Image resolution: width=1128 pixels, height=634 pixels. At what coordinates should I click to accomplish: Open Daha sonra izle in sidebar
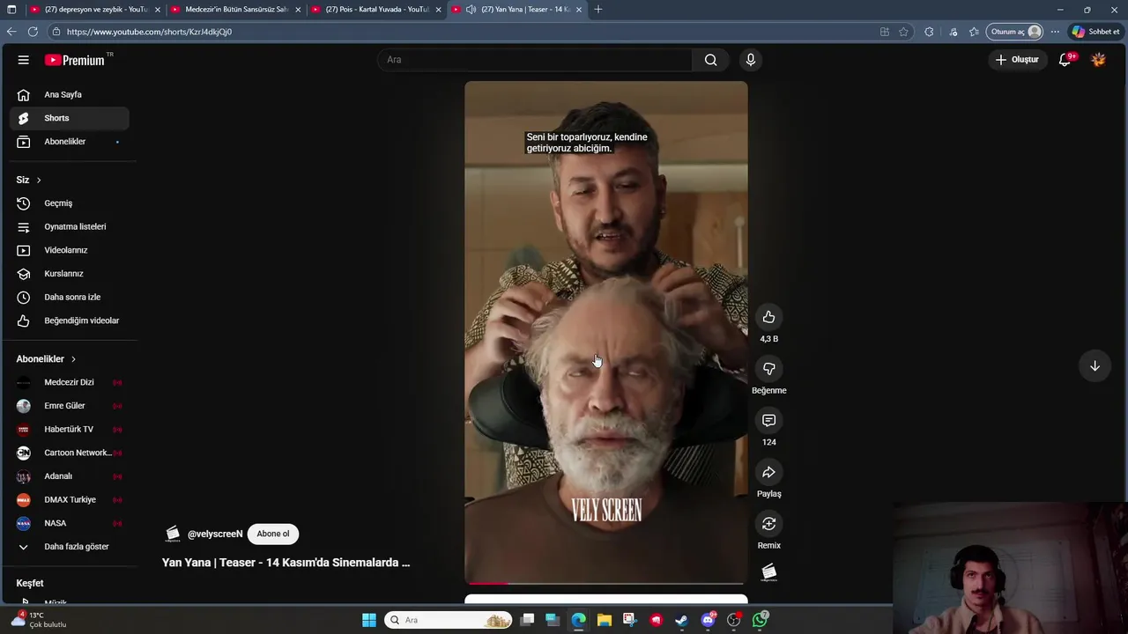70,297
